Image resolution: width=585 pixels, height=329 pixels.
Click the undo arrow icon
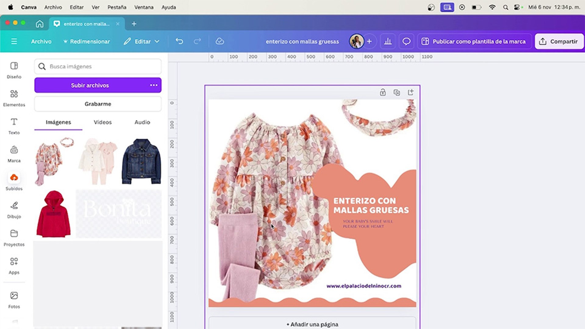coord(179,41)
